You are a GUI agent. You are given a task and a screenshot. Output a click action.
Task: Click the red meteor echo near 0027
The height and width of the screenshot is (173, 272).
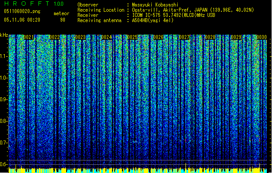pos(186,140)
